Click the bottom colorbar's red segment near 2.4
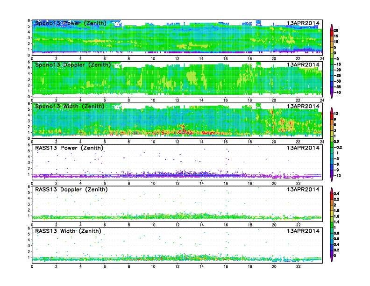Screen dimensions: 370x286 (x=332, y=196)
